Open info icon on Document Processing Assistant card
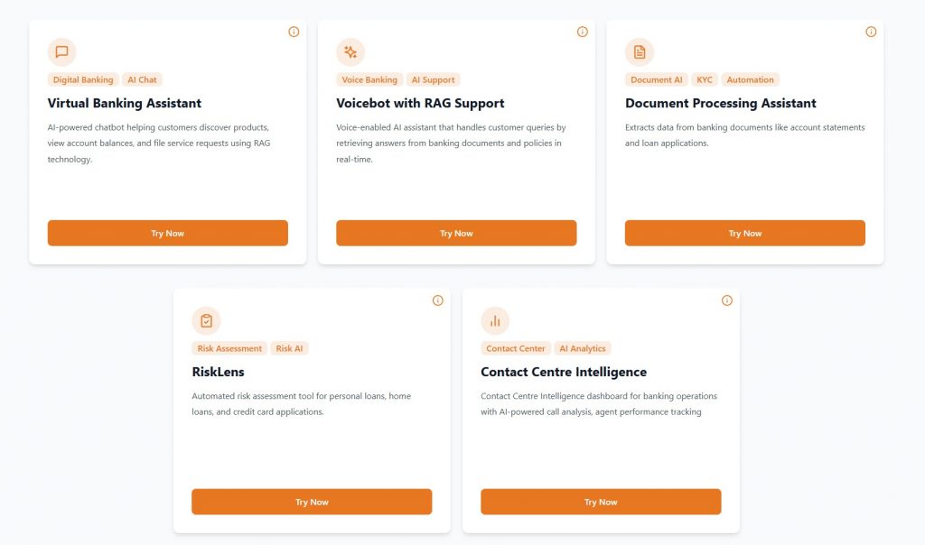This screenshot has height=545, width=925. click(871, 32)
